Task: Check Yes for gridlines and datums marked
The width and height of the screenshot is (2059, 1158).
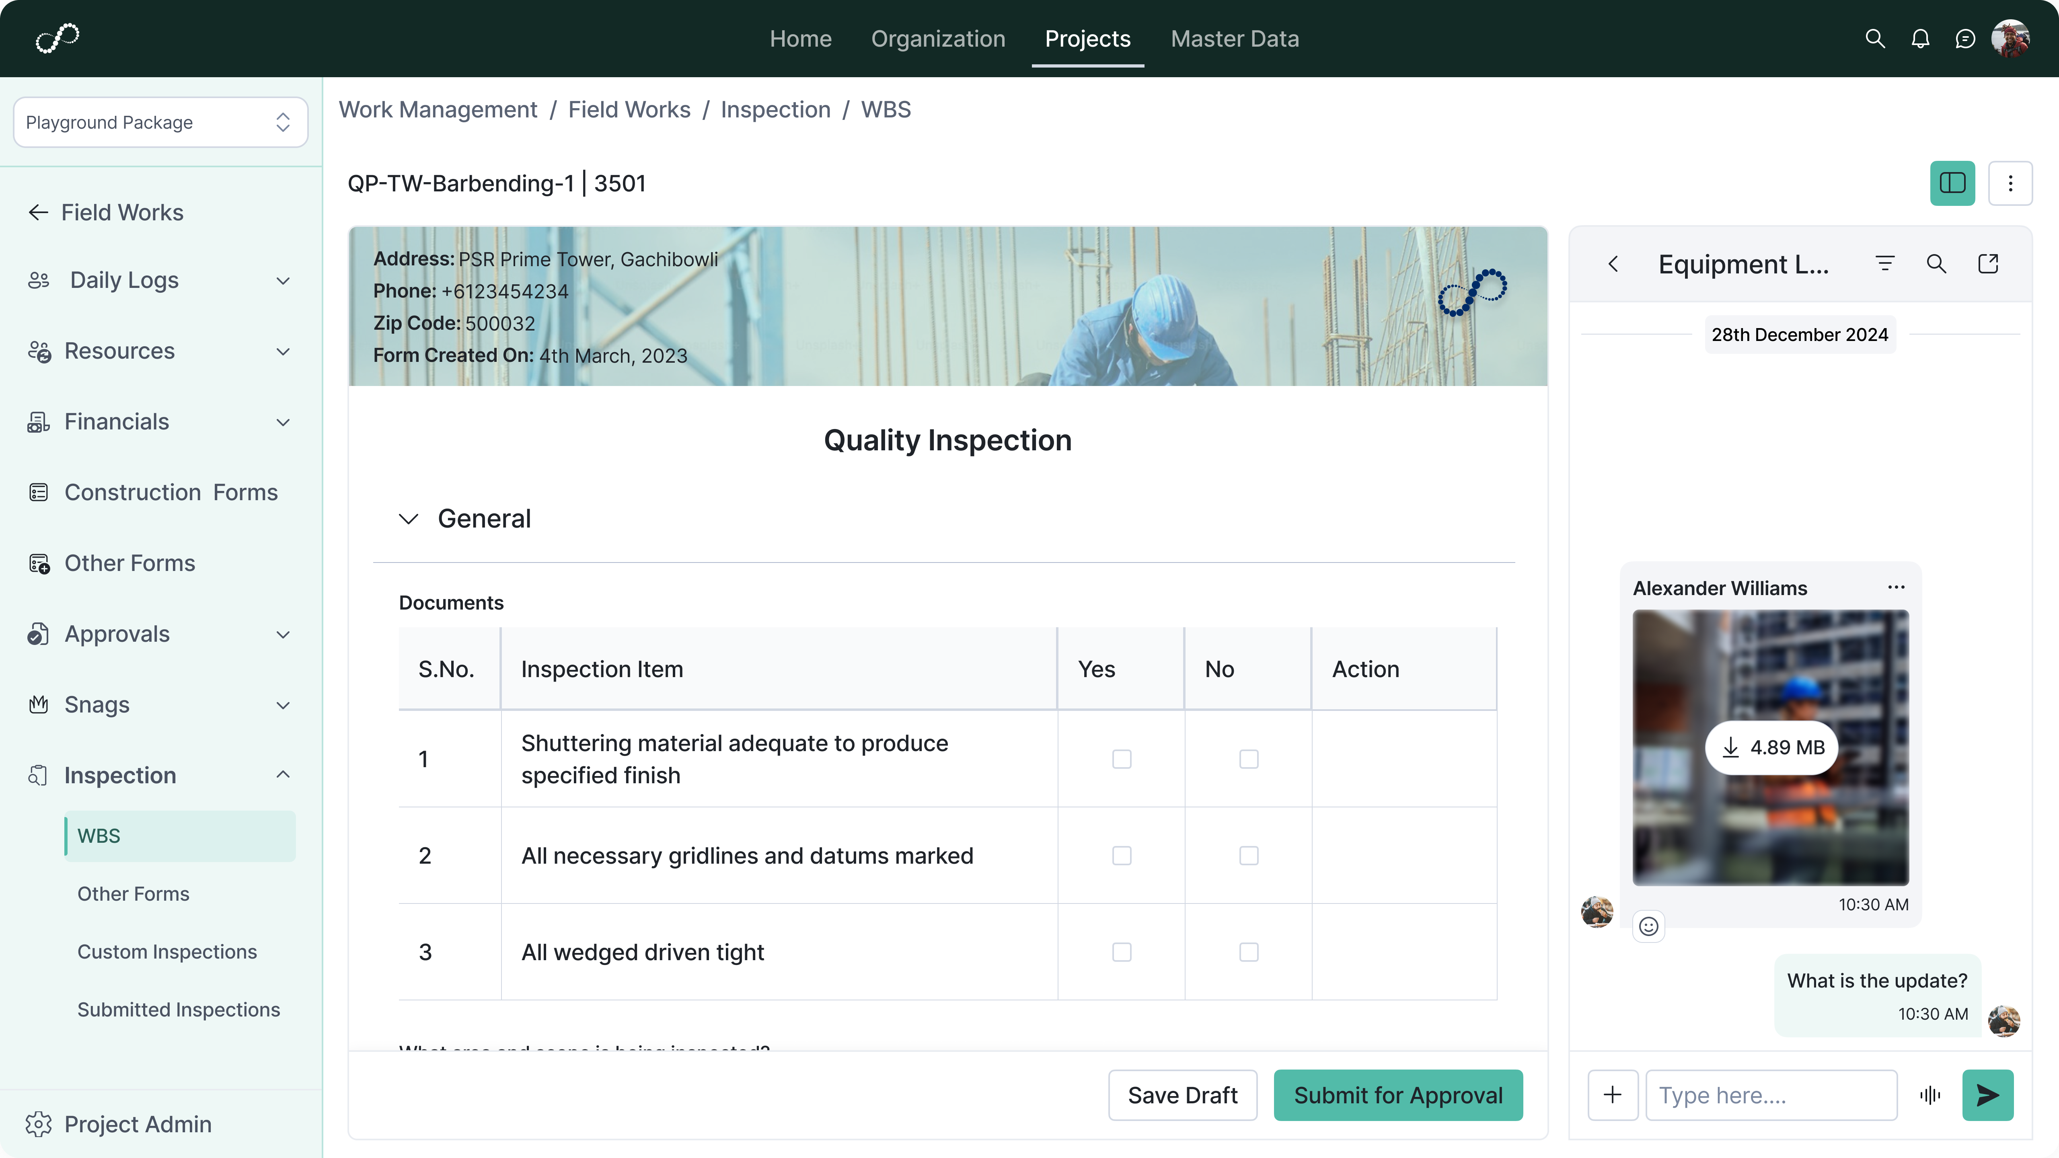Action: coord(1122,855)
